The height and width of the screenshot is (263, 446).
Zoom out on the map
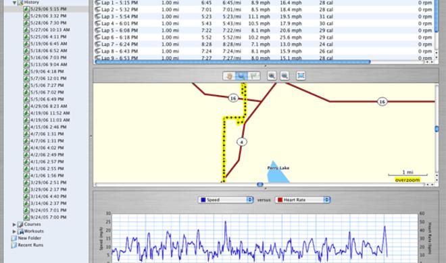284,76
